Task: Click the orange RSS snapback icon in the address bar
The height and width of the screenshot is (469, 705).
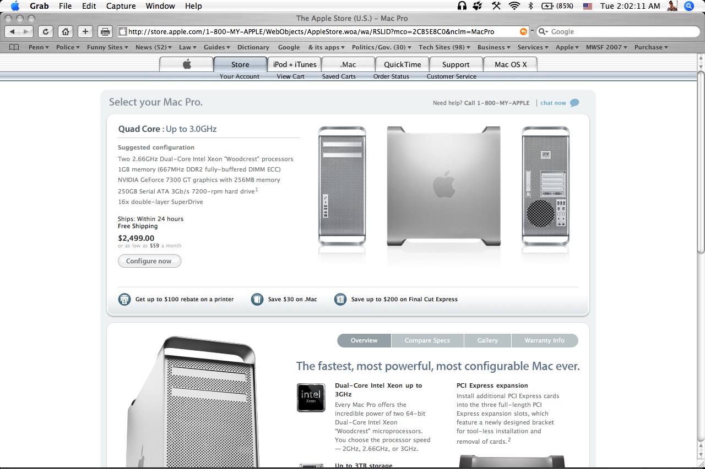Action: (x=523, y=32)
